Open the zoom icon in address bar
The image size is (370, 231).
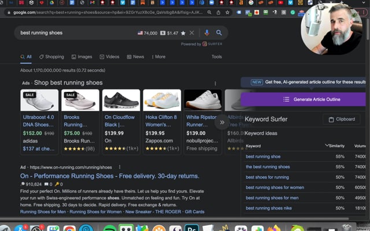[209, 12]
